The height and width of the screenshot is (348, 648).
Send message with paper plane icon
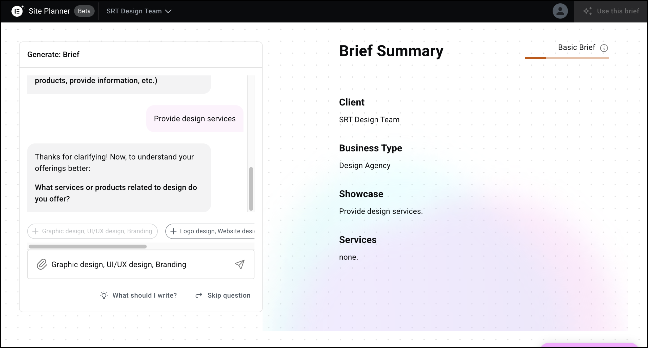(x=240, y=265)
